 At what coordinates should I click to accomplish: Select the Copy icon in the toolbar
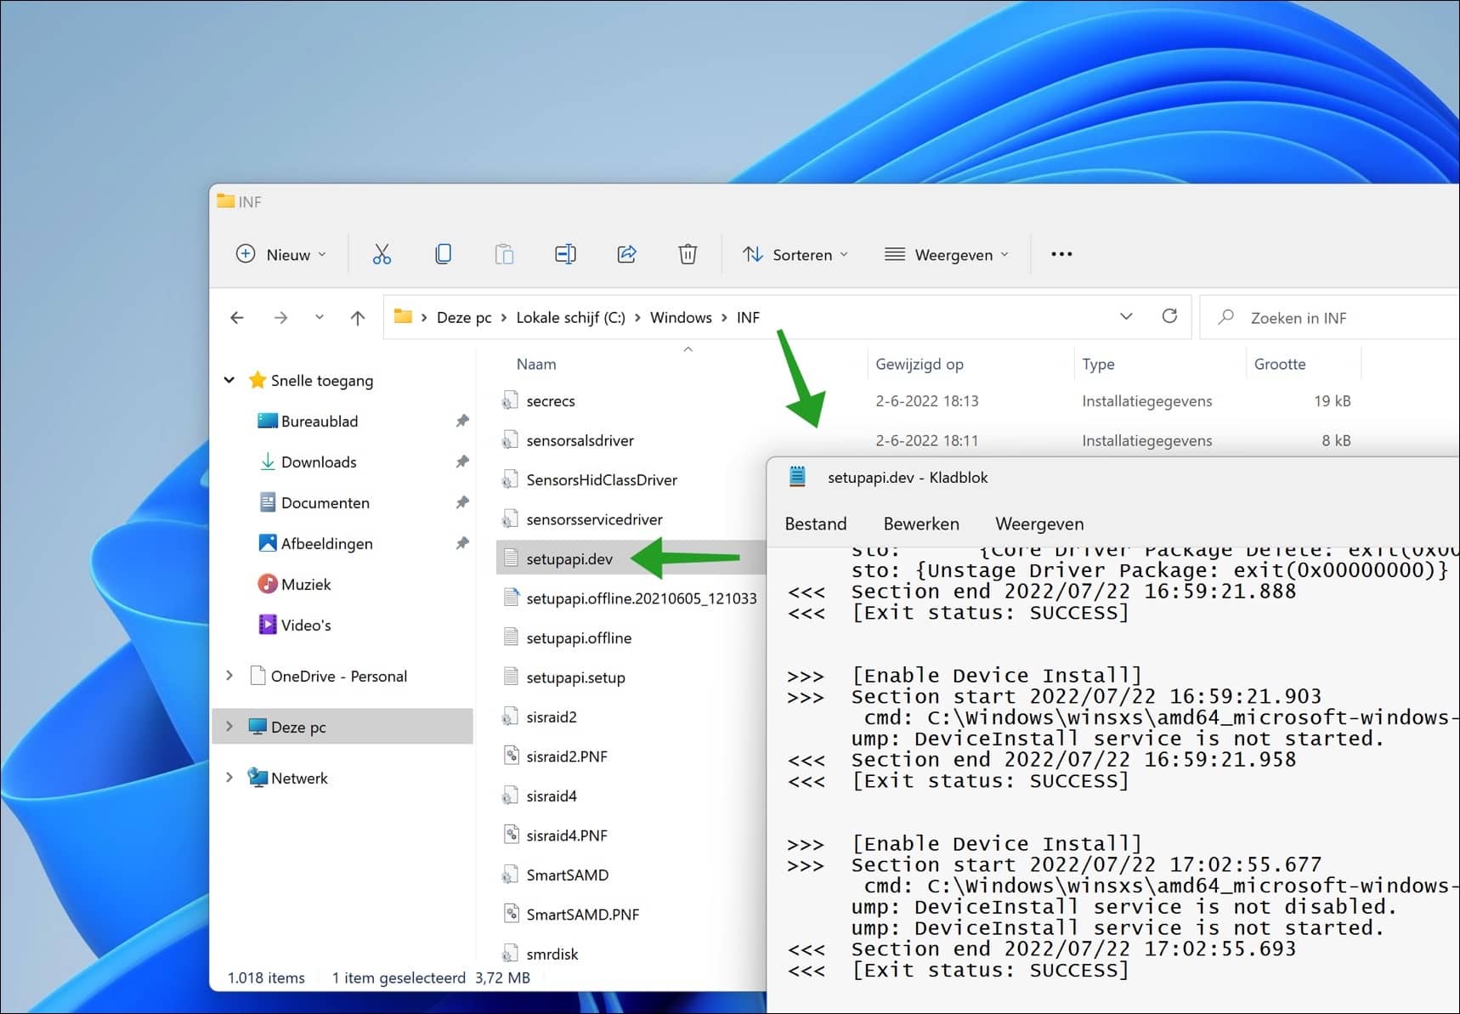[x=443, y=253]
